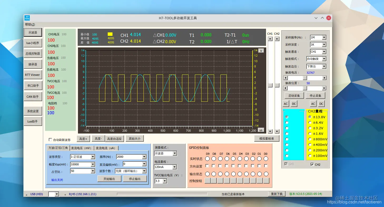
Task: Switch to 方波/正弦/三角 tab
Action: 58,148
